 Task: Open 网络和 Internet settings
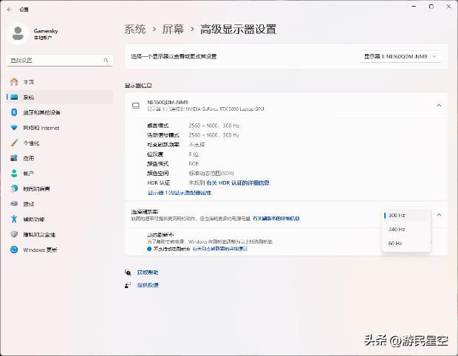pos(40,128)
